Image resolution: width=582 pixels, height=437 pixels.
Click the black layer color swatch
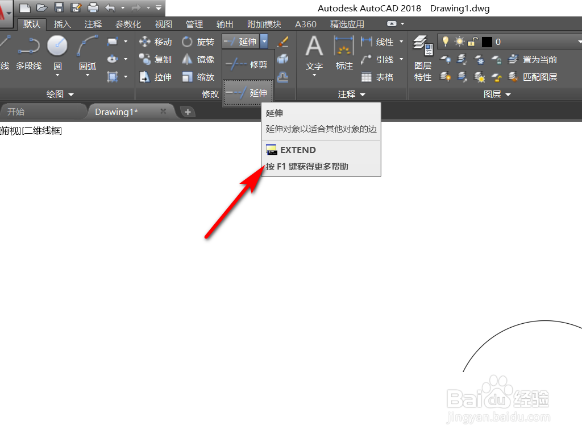click(487, 42)
